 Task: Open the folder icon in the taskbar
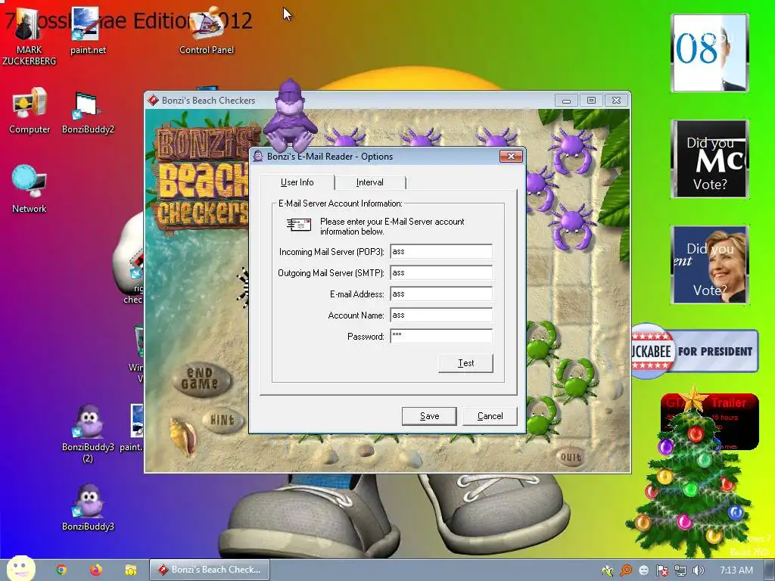pyautogui.click(x=130, y=570)
